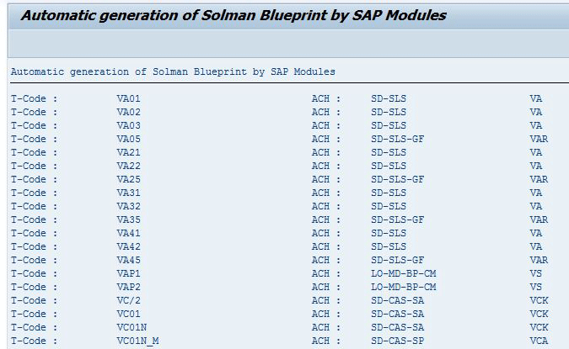Click the VC01N_M transaction code
The width and height of the screenshot is (569, 349).
[137, 341]
